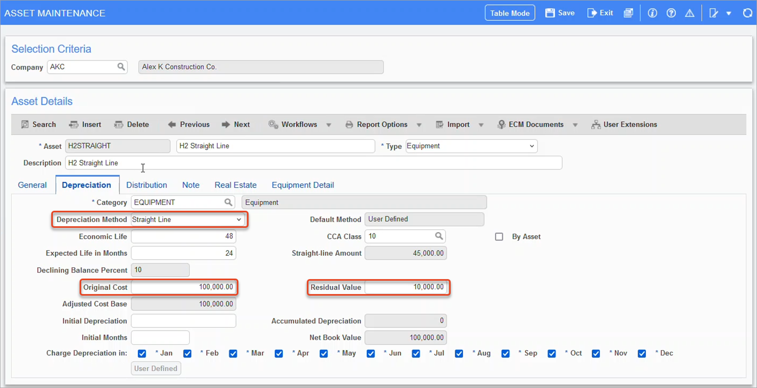Click the stacked pages icon beside Exit
This screenshot has width=757, height=388.
click(x=628, y=13)
